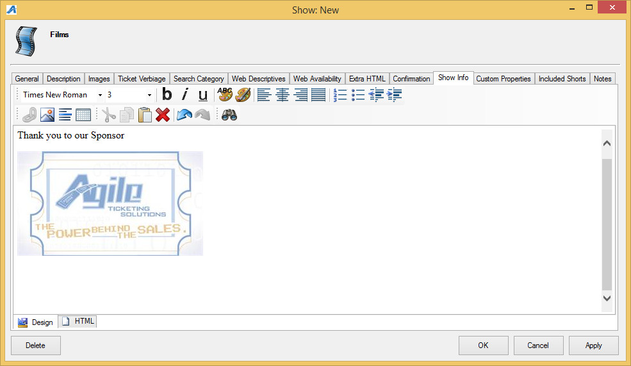Align text left
This screenshot has height=366, width=631.
click(263, 95)
